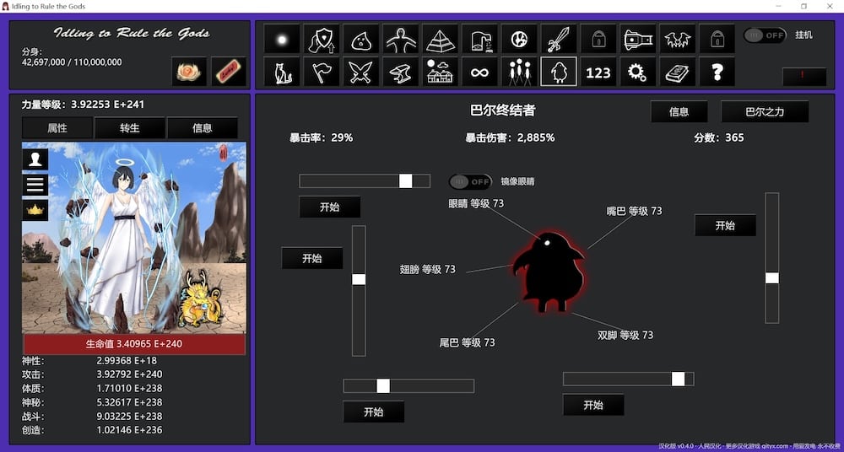Click the 分数：365 score text
Viewport: 844px width, 452px height.
pyautogui.click(x=719, y=137)
